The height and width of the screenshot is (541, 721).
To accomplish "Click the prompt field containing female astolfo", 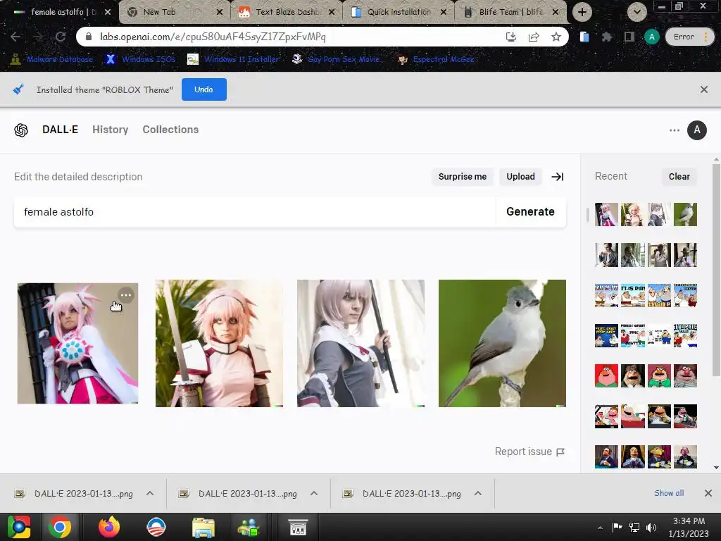I will (x=255, y=212).
